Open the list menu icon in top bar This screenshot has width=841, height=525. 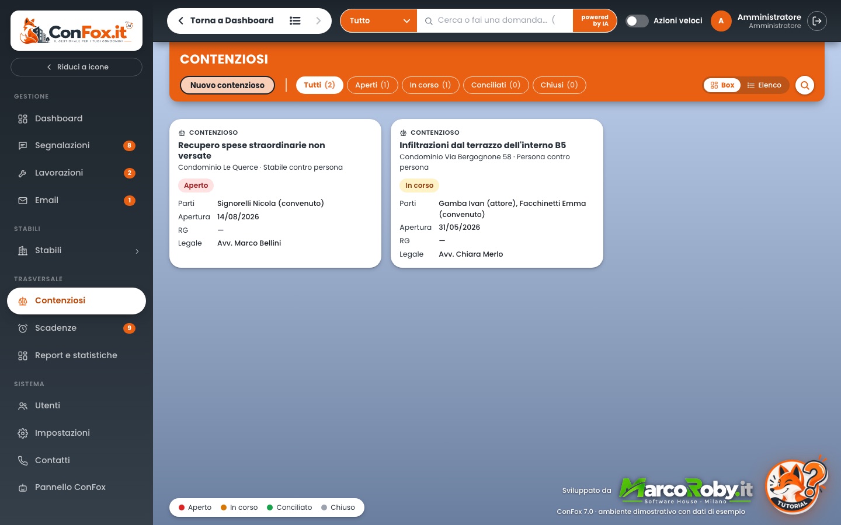point(295,21)
